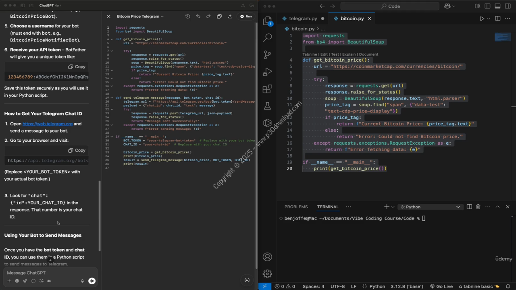This screenshot has height=290, width=516.
Task: Copy the api.telegram.org URL block
Action: 77,150
